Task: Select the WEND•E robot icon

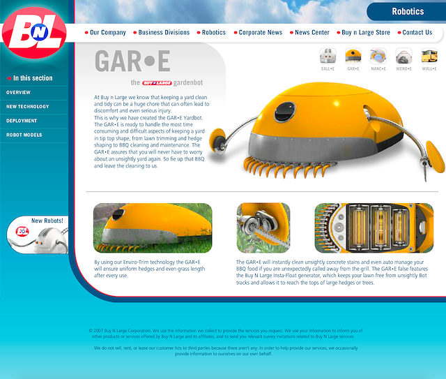Action: pos(403,59)
